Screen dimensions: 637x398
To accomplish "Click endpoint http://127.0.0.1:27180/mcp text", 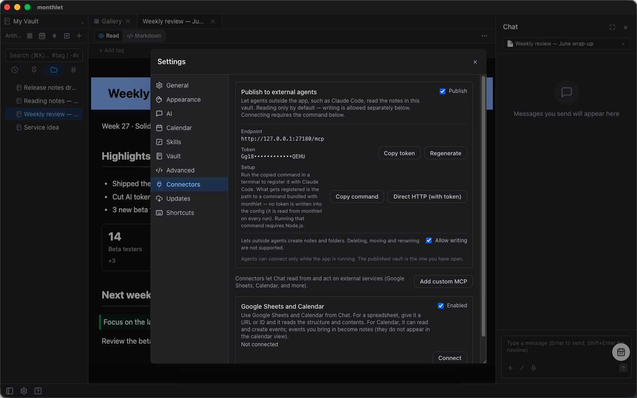I will [x=282, y=139].
